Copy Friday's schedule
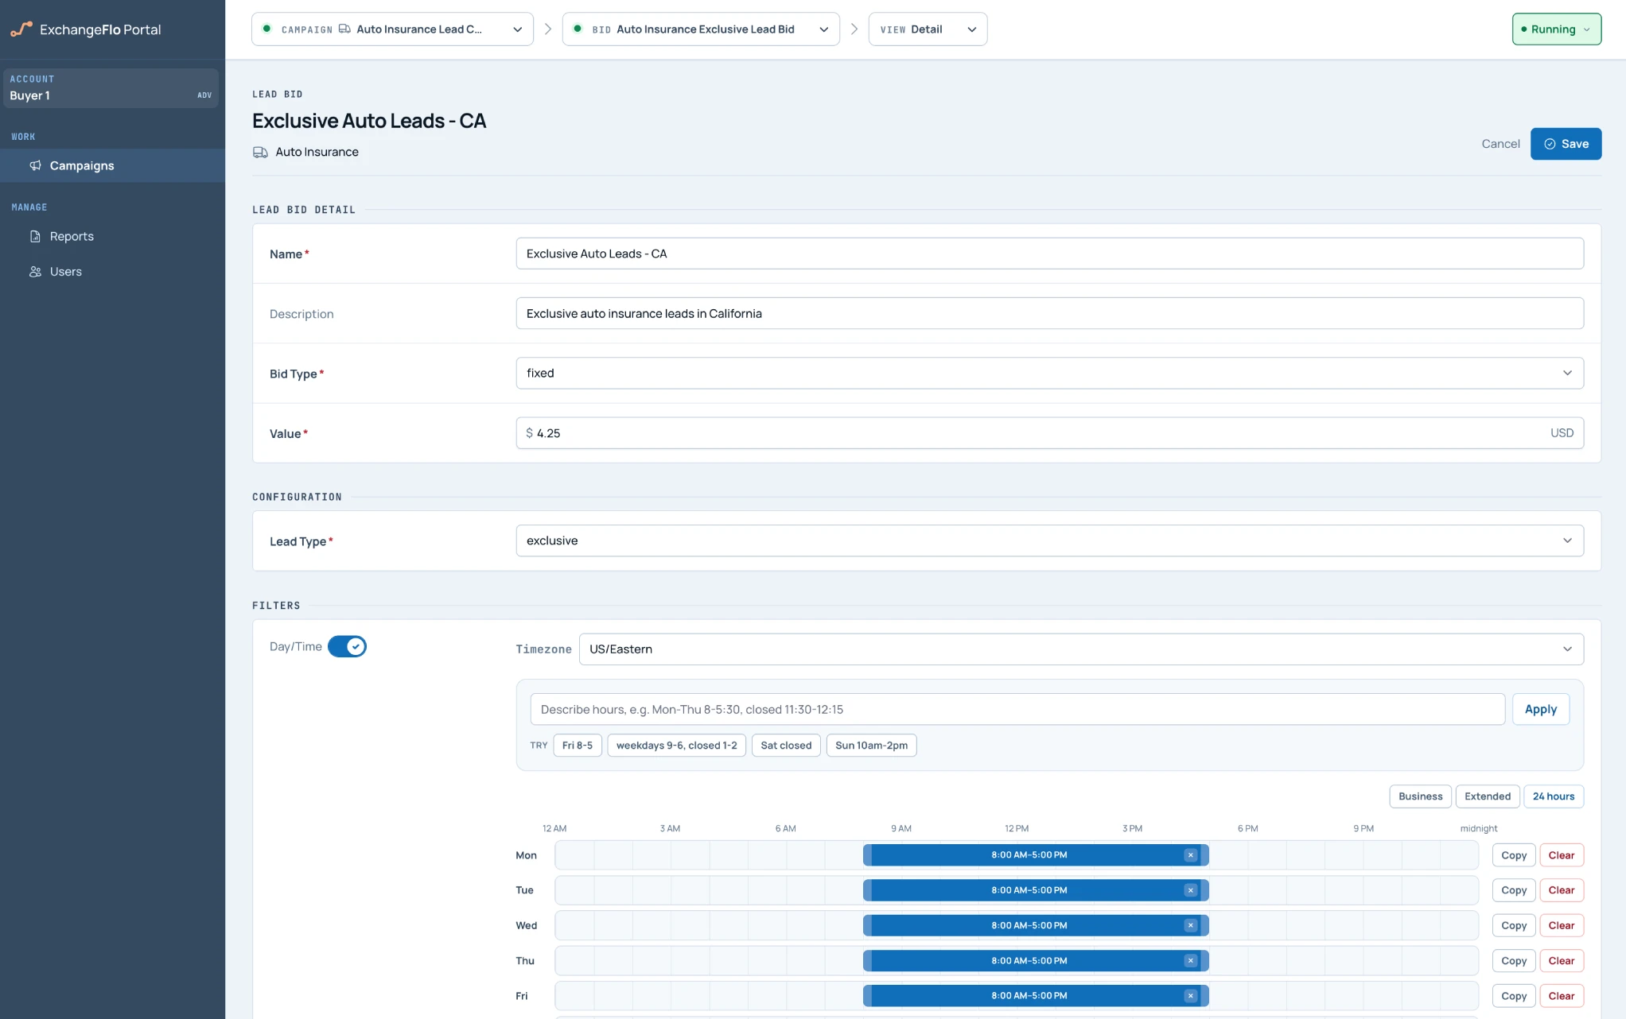1626x1019 pixels. [1513, 996]
